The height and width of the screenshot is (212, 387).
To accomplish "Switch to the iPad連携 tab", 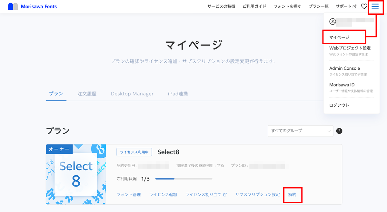I will click(177, 93).
